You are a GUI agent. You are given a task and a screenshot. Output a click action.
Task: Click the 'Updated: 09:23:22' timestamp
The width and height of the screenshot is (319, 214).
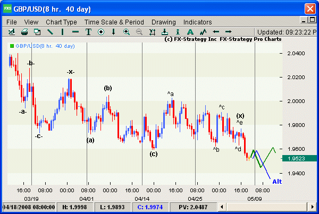pos(287,32)
